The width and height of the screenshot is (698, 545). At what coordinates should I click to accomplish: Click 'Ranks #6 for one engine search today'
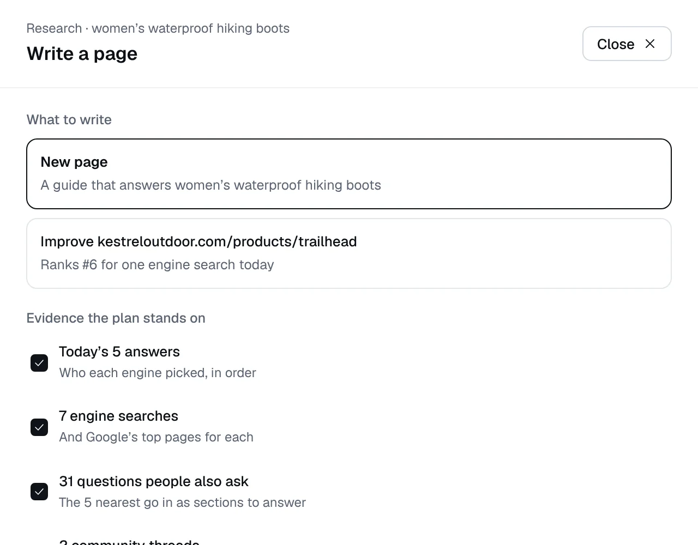157,265
